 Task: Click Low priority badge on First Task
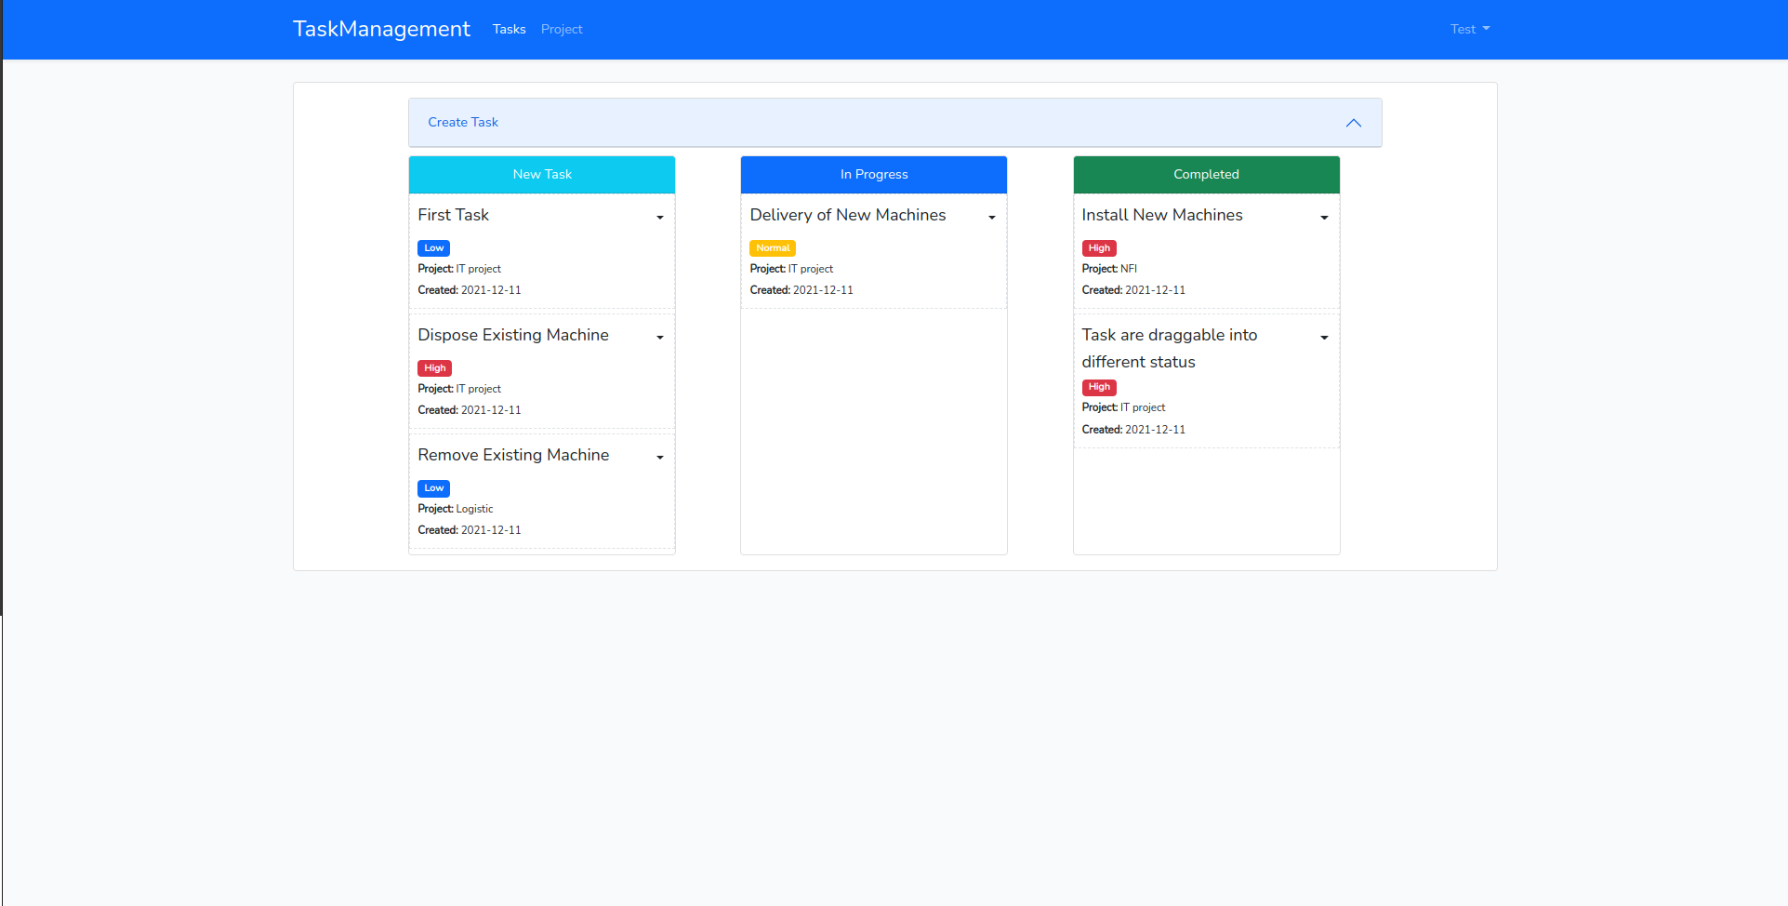tap(433, 248)
